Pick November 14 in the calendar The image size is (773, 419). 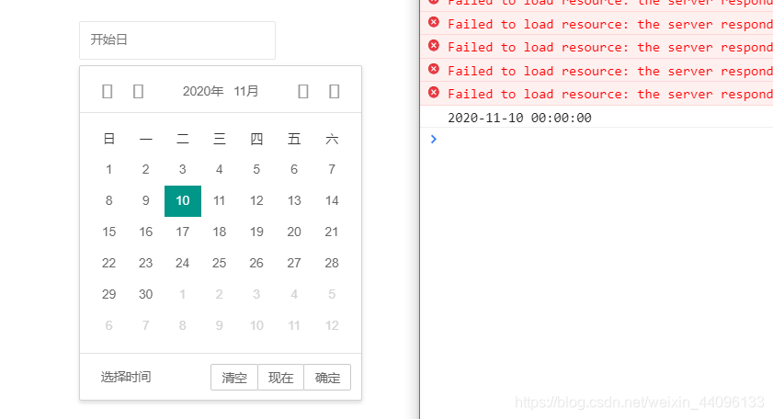[x=332, y=200]
